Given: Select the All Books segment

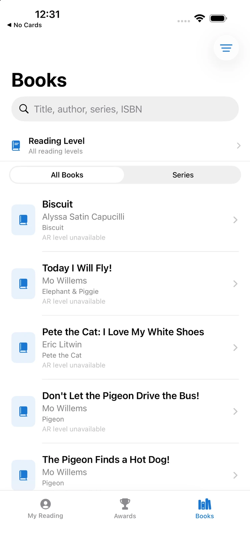Looking at the screenshot, I should [x=67, y=175].
